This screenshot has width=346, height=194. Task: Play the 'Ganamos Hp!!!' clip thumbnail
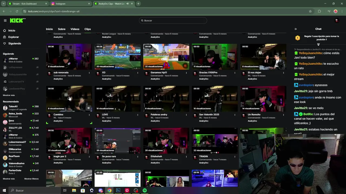[x=166, y=57]
